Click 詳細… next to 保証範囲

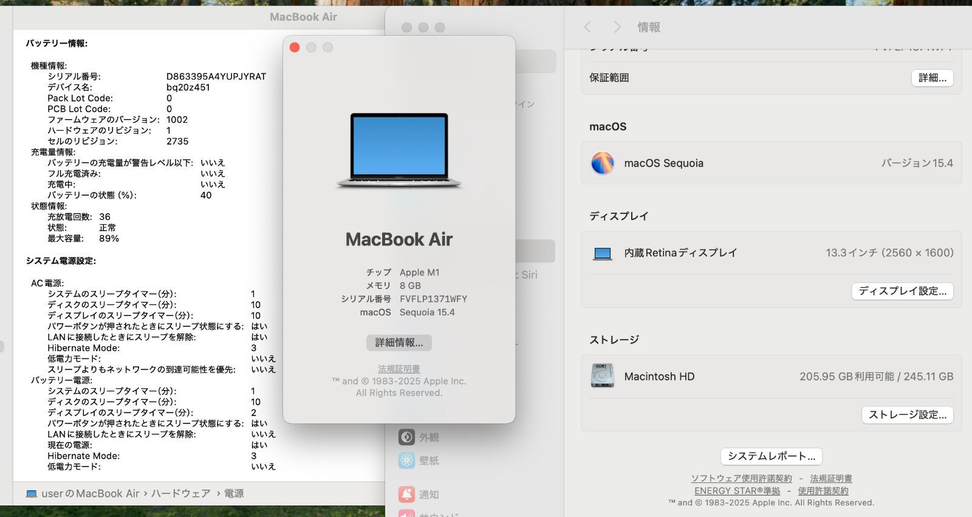coord(933,78)
